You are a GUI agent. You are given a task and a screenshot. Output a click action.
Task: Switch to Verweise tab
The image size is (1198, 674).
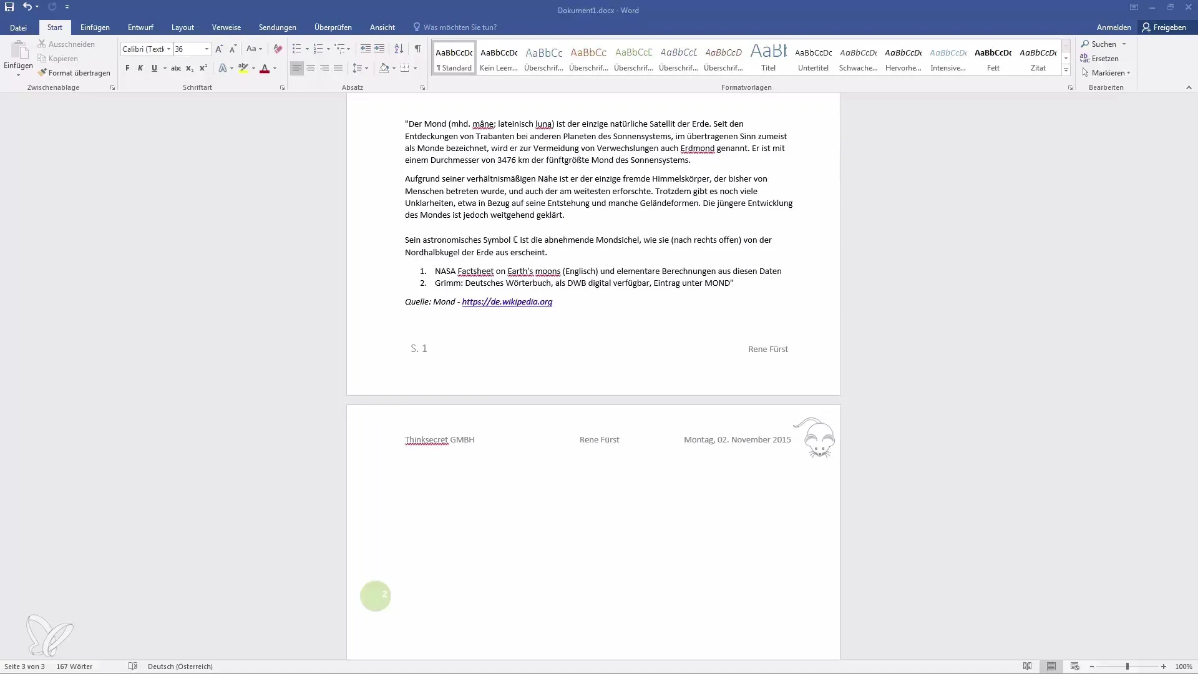click(226, 27)
